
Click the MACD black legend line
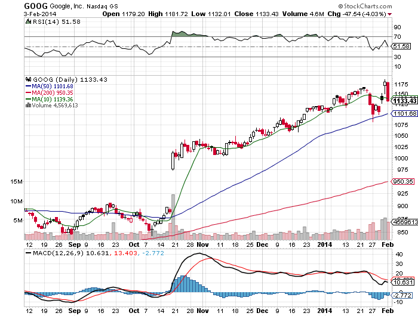coord(28,253)
